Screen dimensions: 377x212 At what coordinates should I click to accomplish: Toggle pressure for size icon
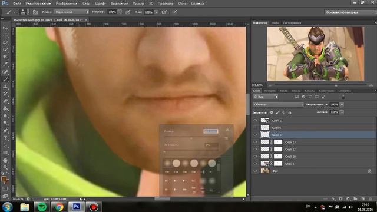click(x=174, y=12)
